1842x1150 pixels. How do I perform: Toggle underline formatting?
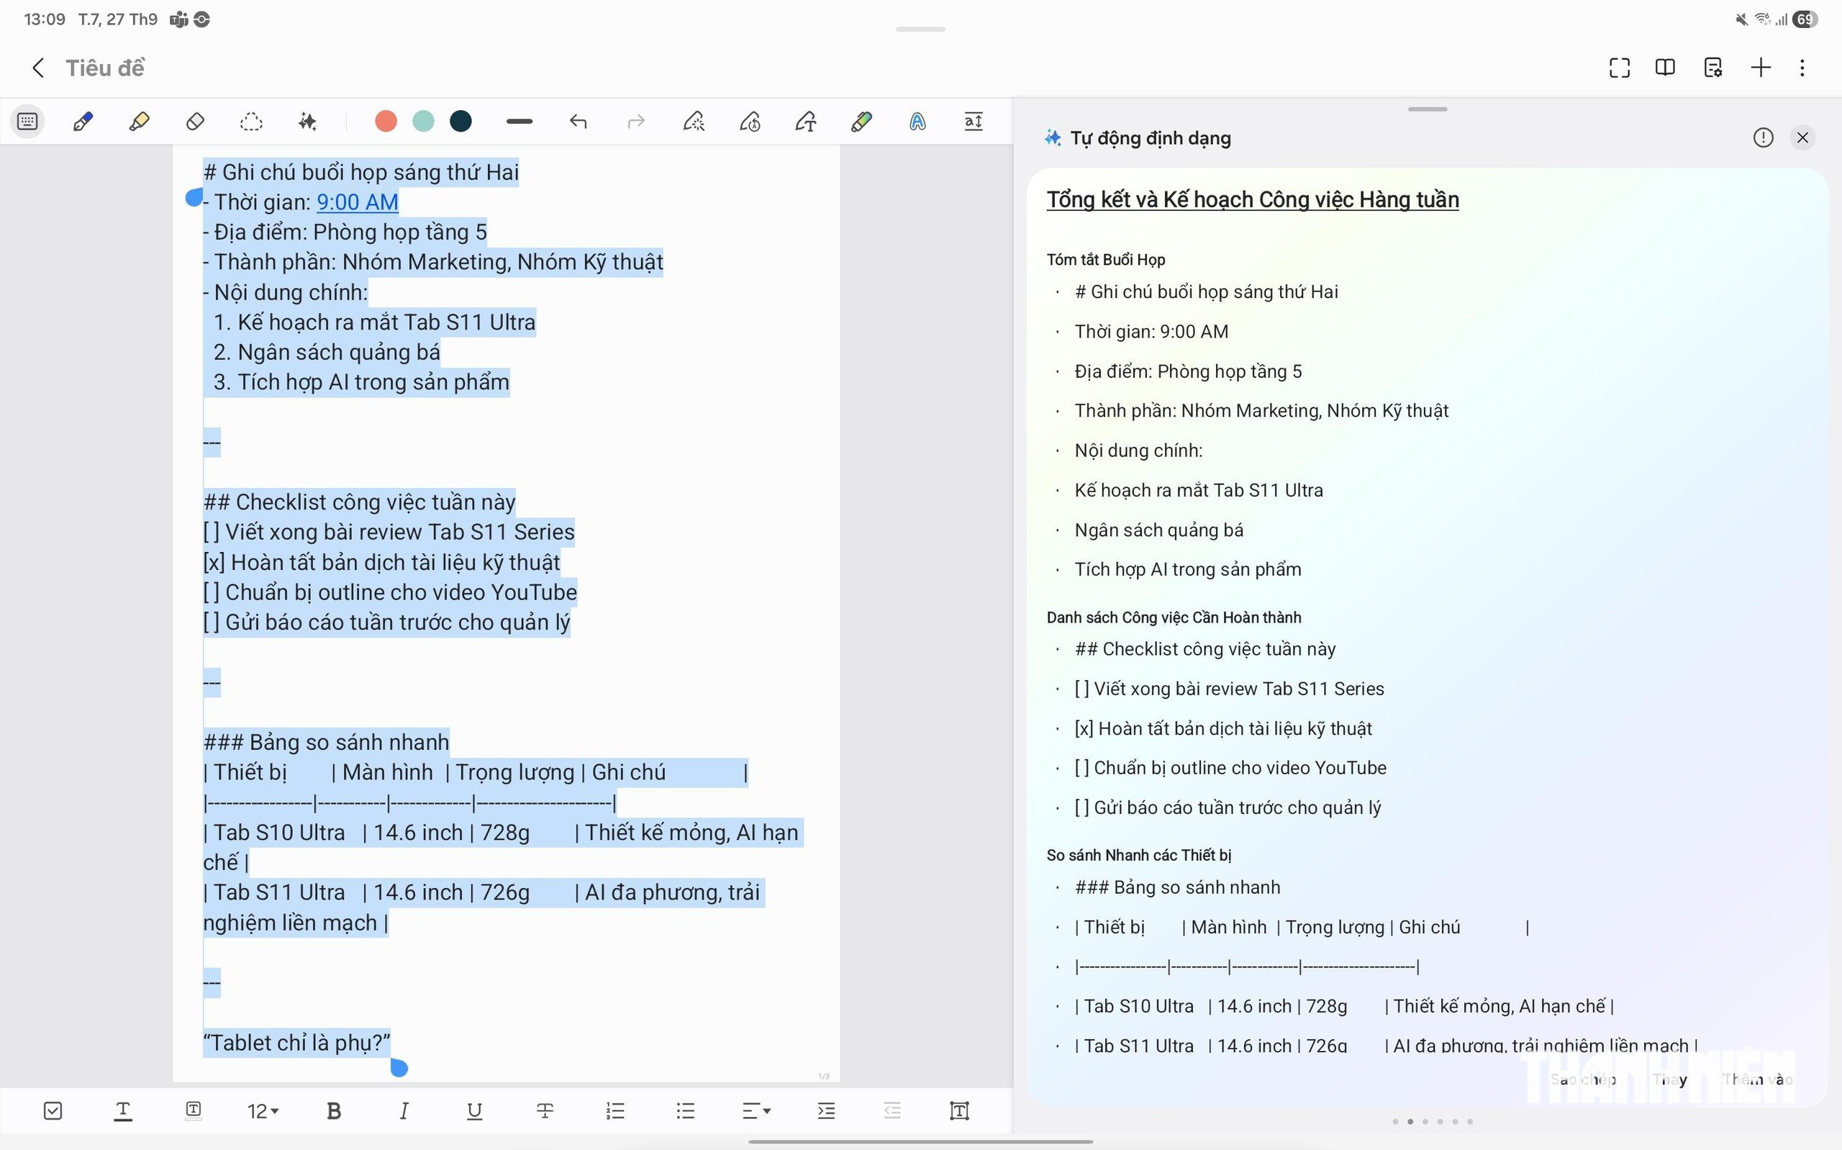474,1111
